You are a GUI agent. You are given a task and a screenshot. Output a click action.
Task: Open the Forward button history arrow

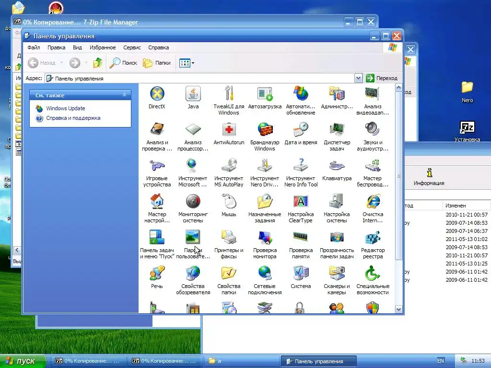(86, 63)
